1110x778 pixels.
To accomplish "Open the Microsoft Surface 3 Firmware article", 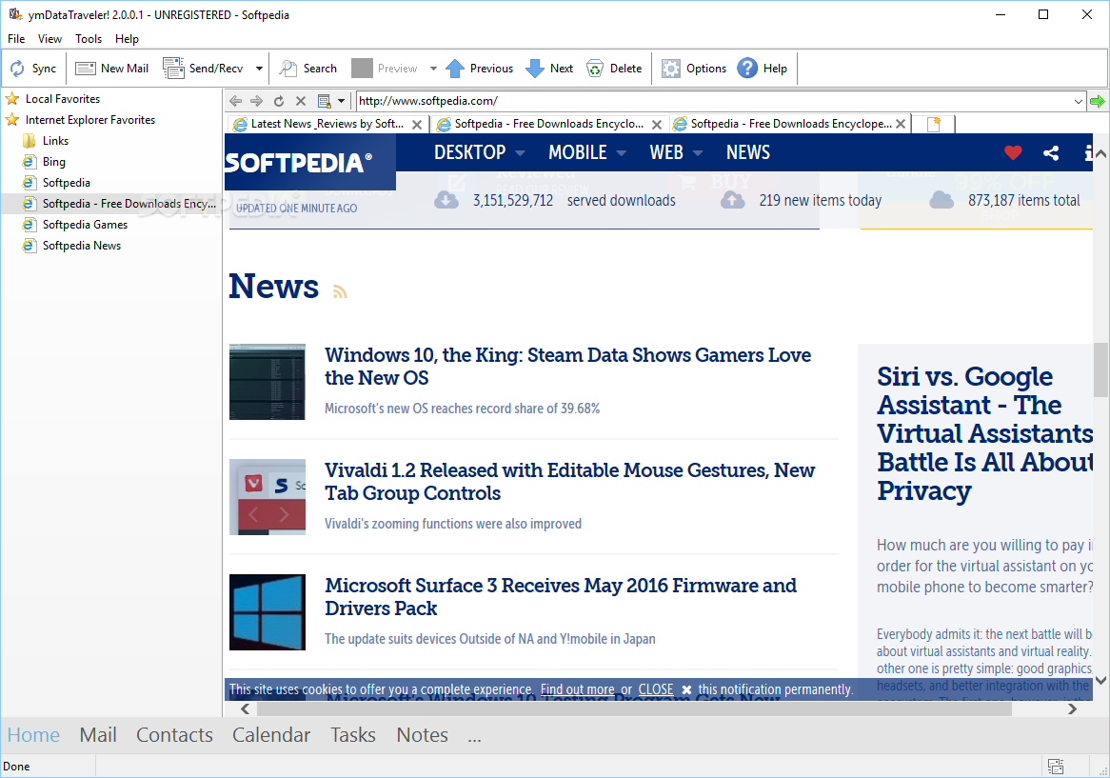I will point(561,597).
